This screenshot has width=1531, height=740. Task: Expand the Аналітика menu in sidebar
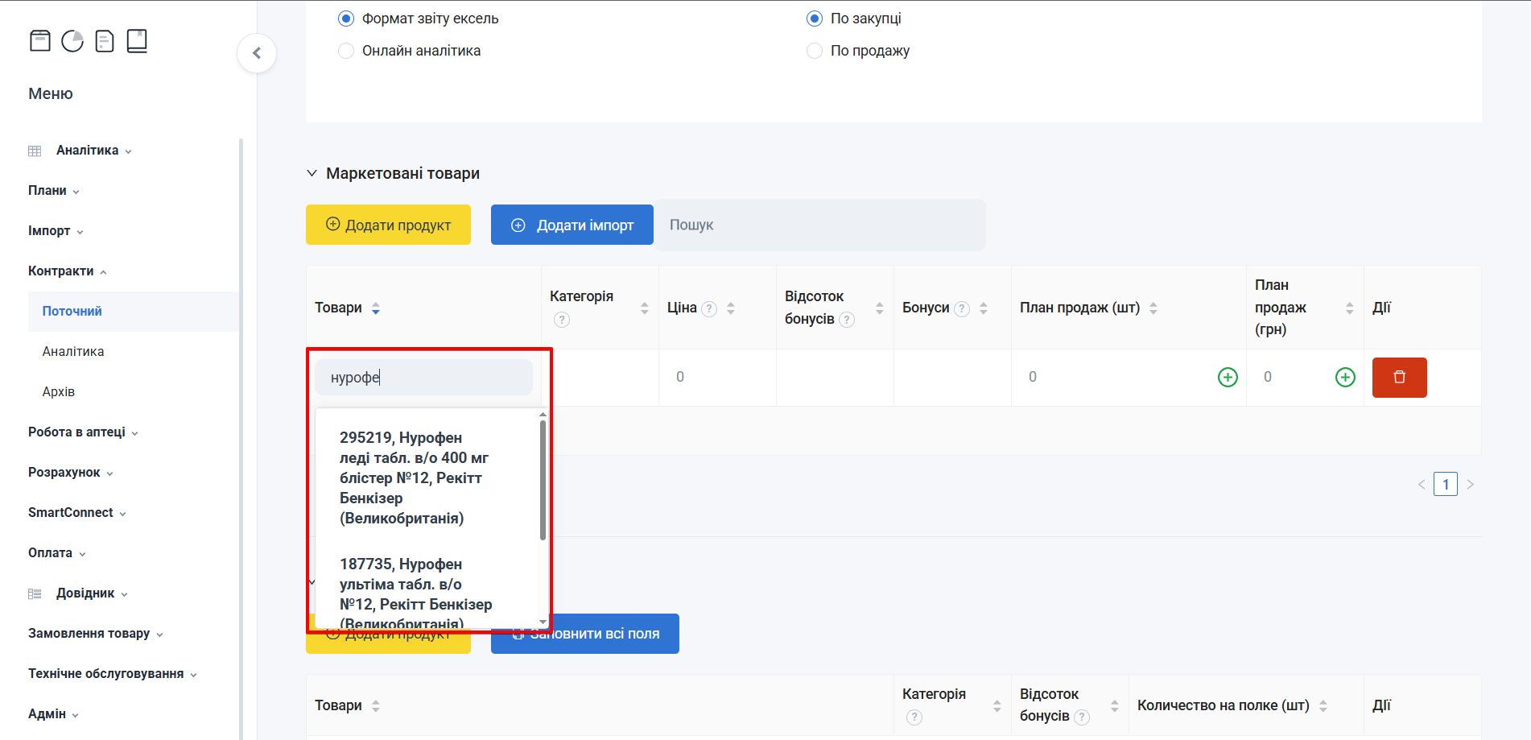pos(87,151)
